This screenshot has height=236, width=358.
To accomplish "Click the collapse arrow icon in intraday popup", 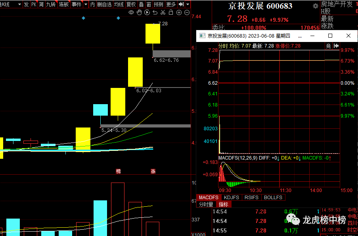I will pos(335,46).
